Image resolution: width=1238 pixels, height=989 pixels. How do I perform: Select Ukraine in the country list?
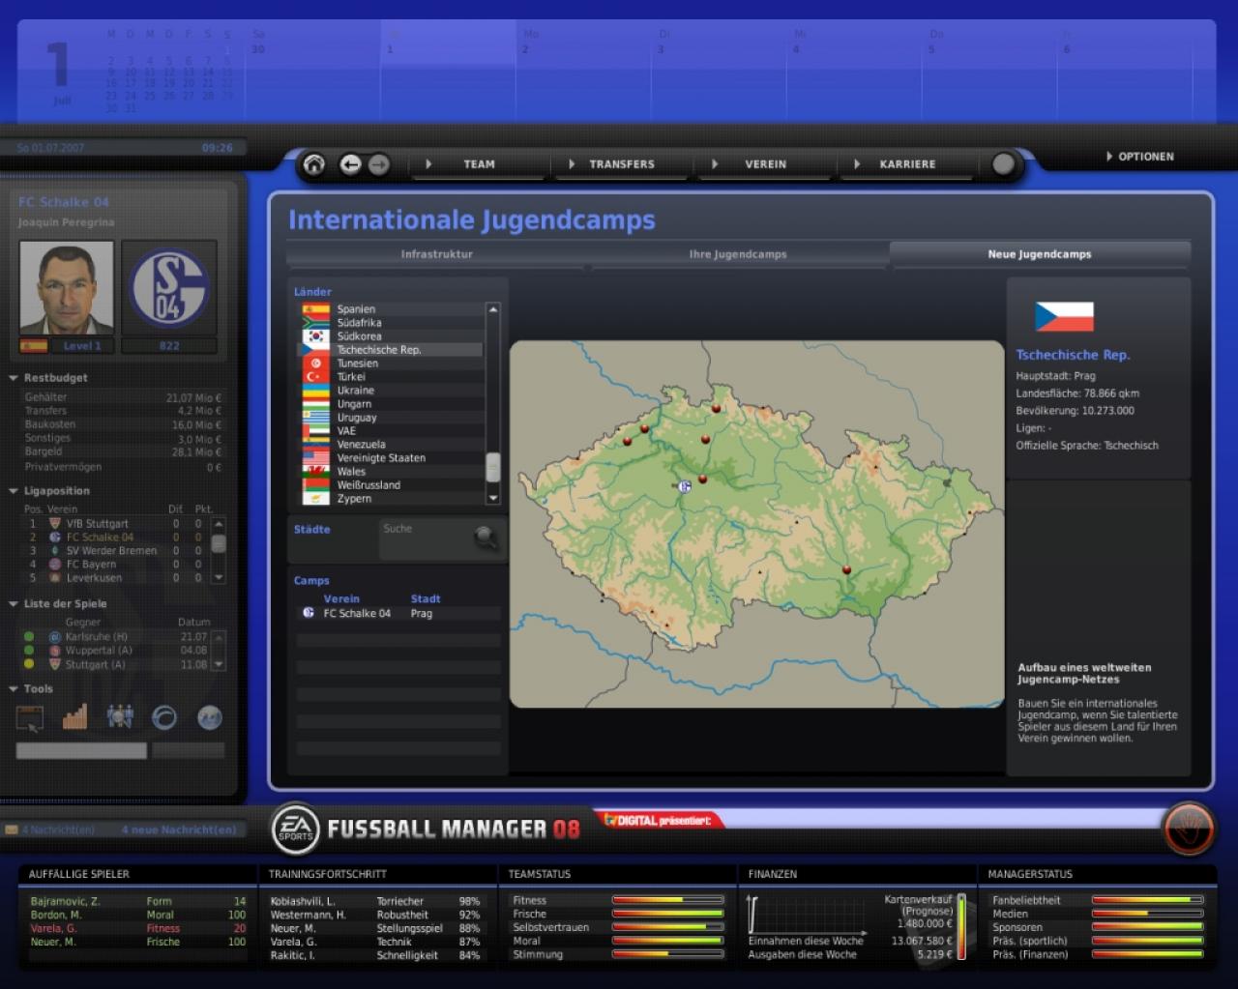tap(392, 391)
